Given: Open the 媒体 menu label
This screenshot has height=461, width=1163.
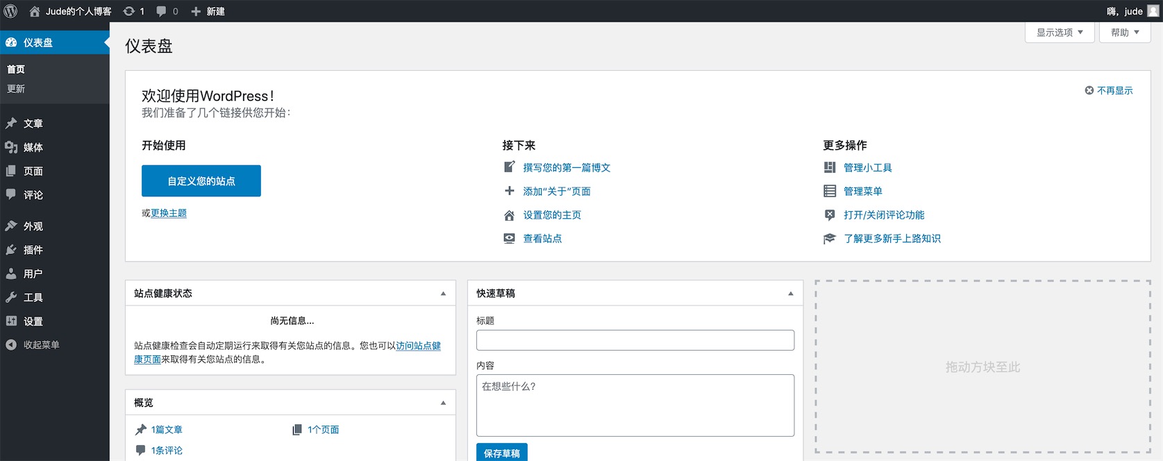Looking at the screenshot, I should tap(33, 147).
